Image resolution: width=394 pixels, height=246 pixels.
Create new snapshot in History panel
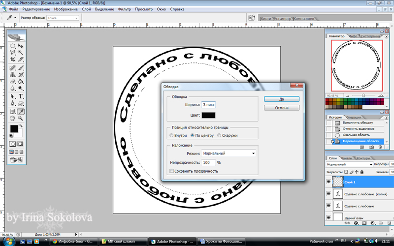[371, 147]
